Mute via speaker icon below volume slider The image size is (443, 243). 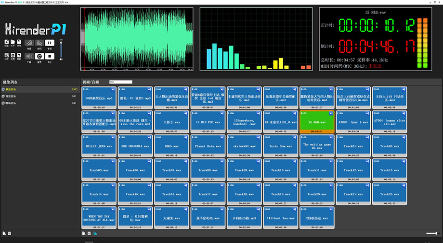coord(61,59)
